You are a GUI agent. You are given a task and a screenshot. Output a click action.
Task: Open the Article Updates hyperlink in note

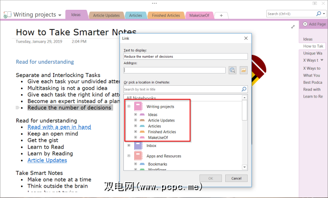click(x=47, y=160)
